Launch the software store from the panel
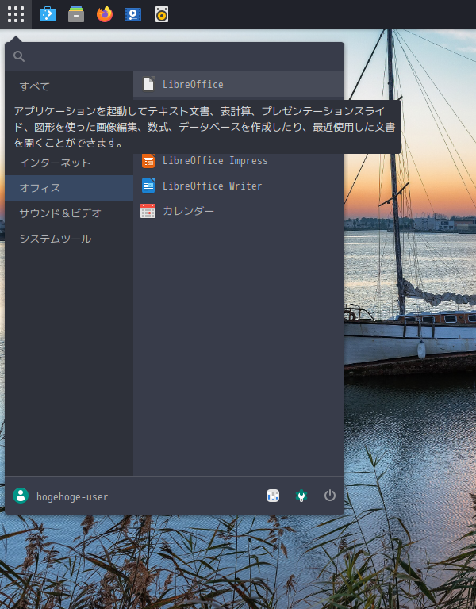 click(x=48, y=14)
